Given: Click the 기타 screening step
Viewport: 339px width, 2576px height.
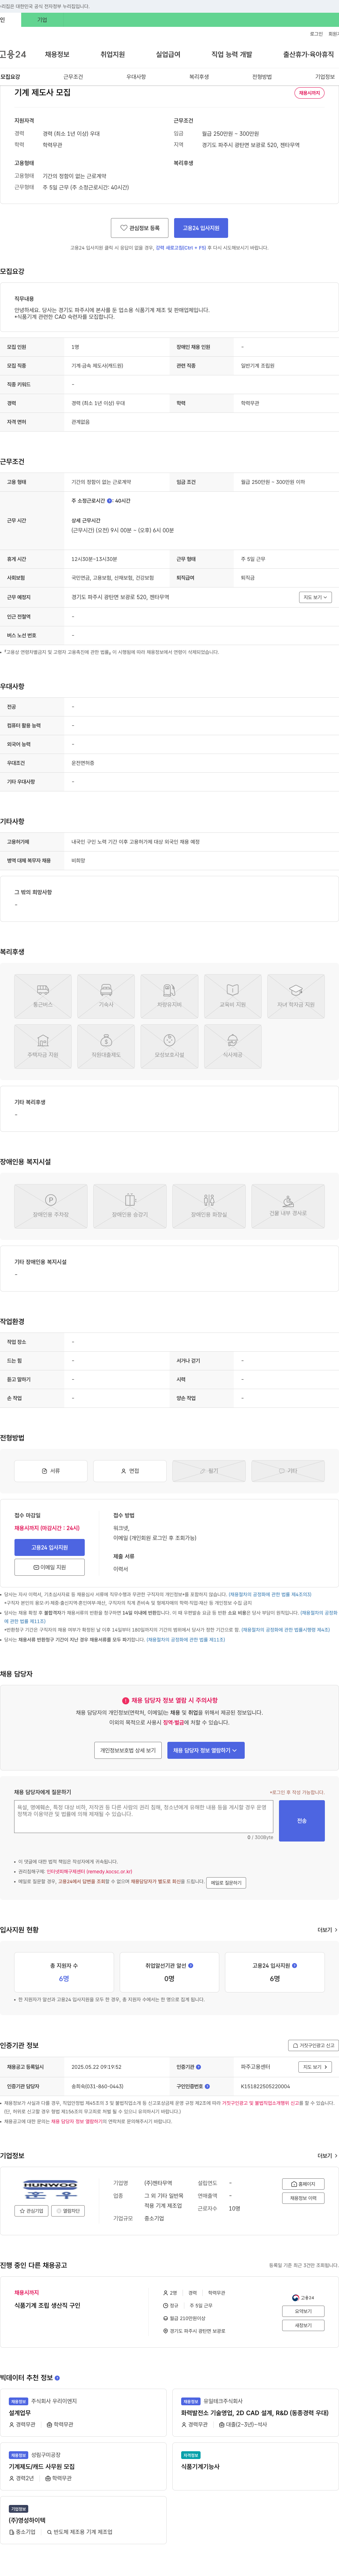Looking at the screenshot, I should click(x=288, y=1471).
